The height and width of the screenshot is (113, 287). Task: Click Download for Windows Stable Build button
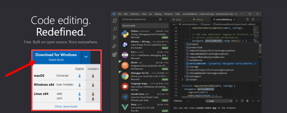[x=56, y=57]
